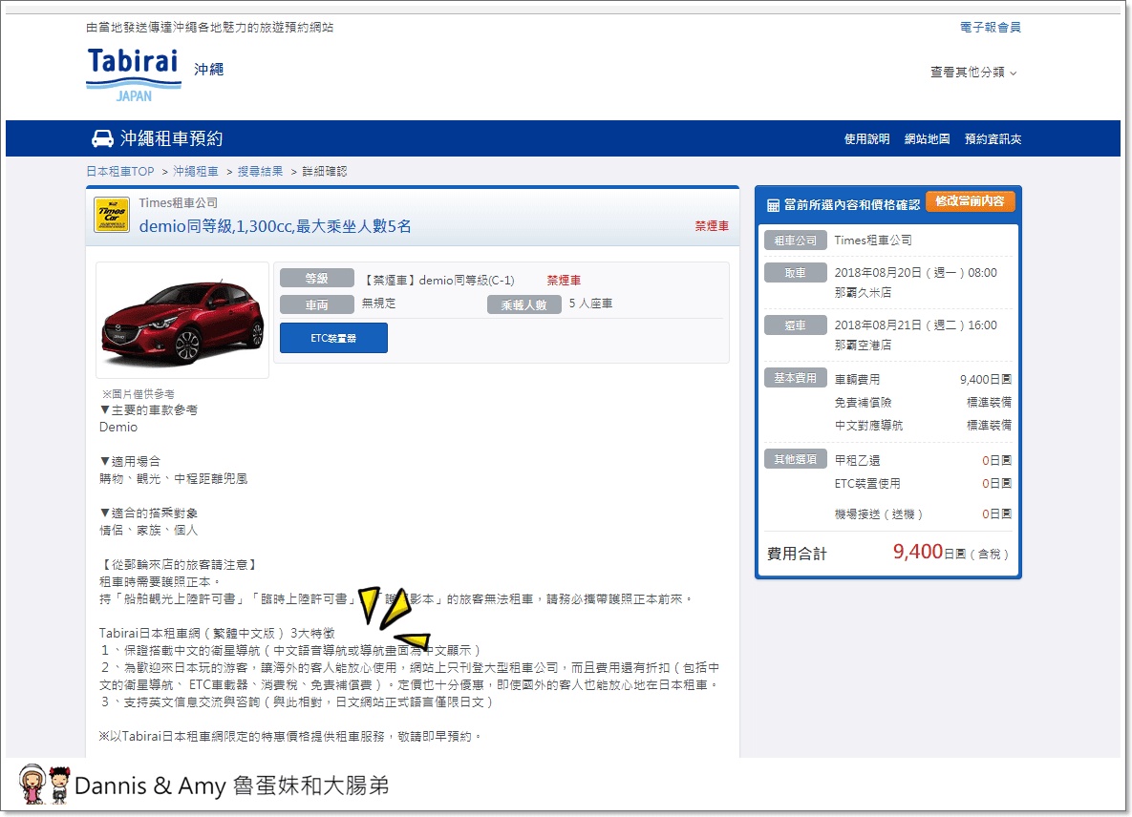Click the ▼適合的搭乘對象 heading
This screenshot has height=817, width=1132.
click(x=148, y=513)
